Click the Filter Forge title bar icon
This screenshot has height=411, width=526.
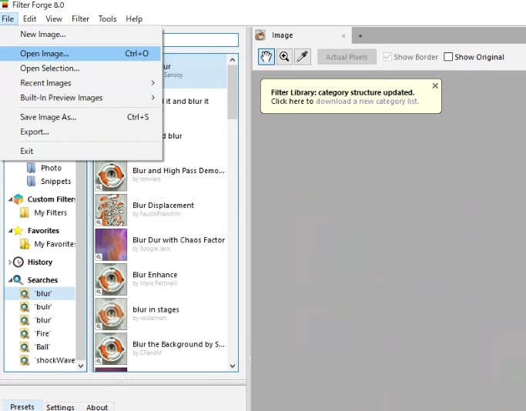(5, 5)
